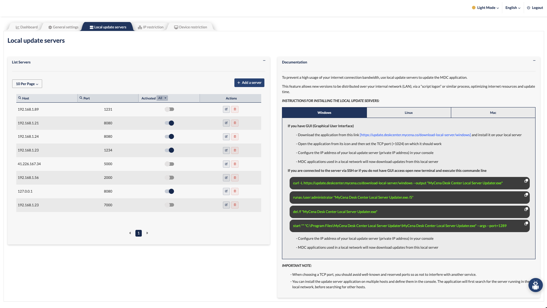Edit server 41.226.167.34
This screenshot has width=547, height=308.
tap(226, 164)
